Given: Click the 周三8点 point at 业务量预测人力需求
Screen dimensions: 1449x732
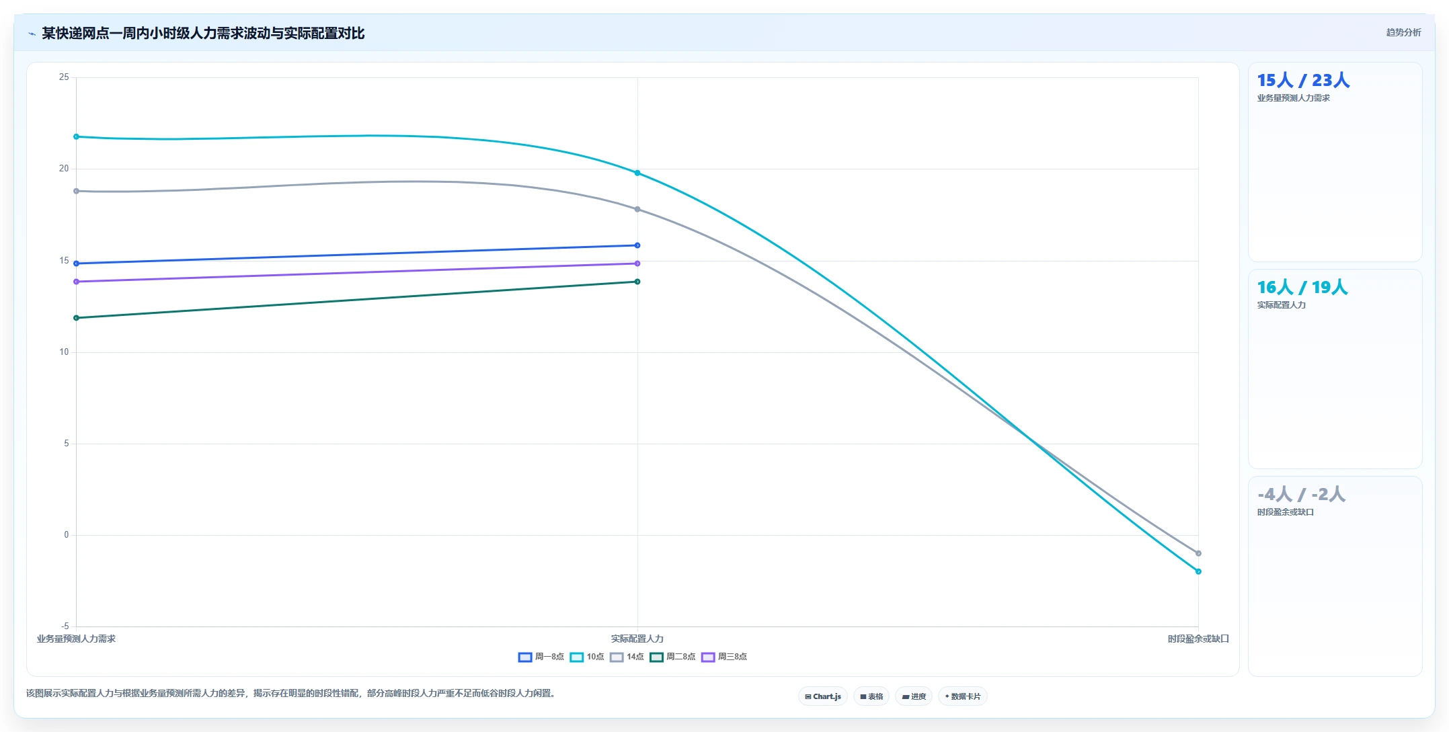Looking at the screenshot, I should pos(76,282).
